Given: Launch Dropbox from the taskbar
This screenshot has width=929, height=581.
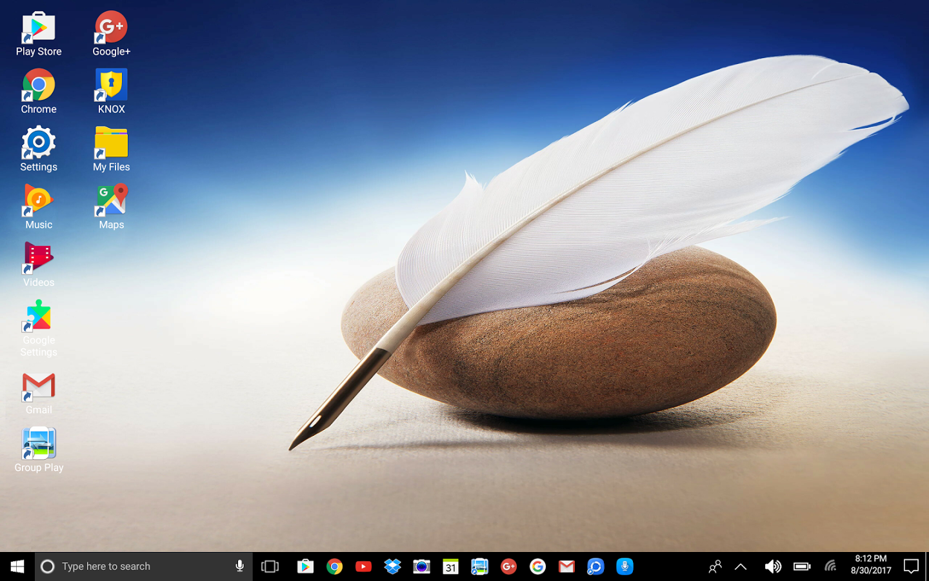Looking at the screenshot, I should [x=392, y=566].
